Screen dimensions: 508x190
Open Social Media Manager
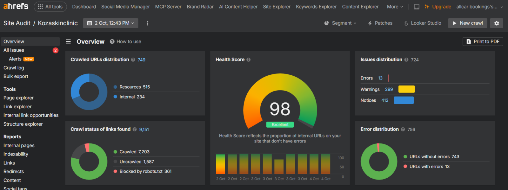(125, 7)
